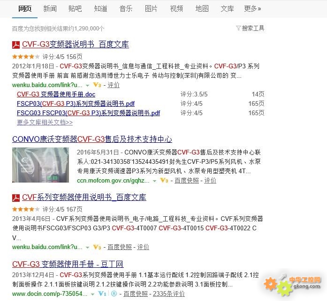Click V3 badge of second wenku result
The height and width of the screenshot is (301, 327).
point(97,247)
